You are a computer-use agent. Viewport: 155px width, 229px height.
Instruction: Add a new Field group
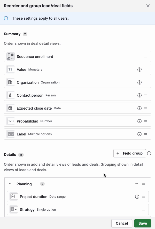[x=129, y=153]
